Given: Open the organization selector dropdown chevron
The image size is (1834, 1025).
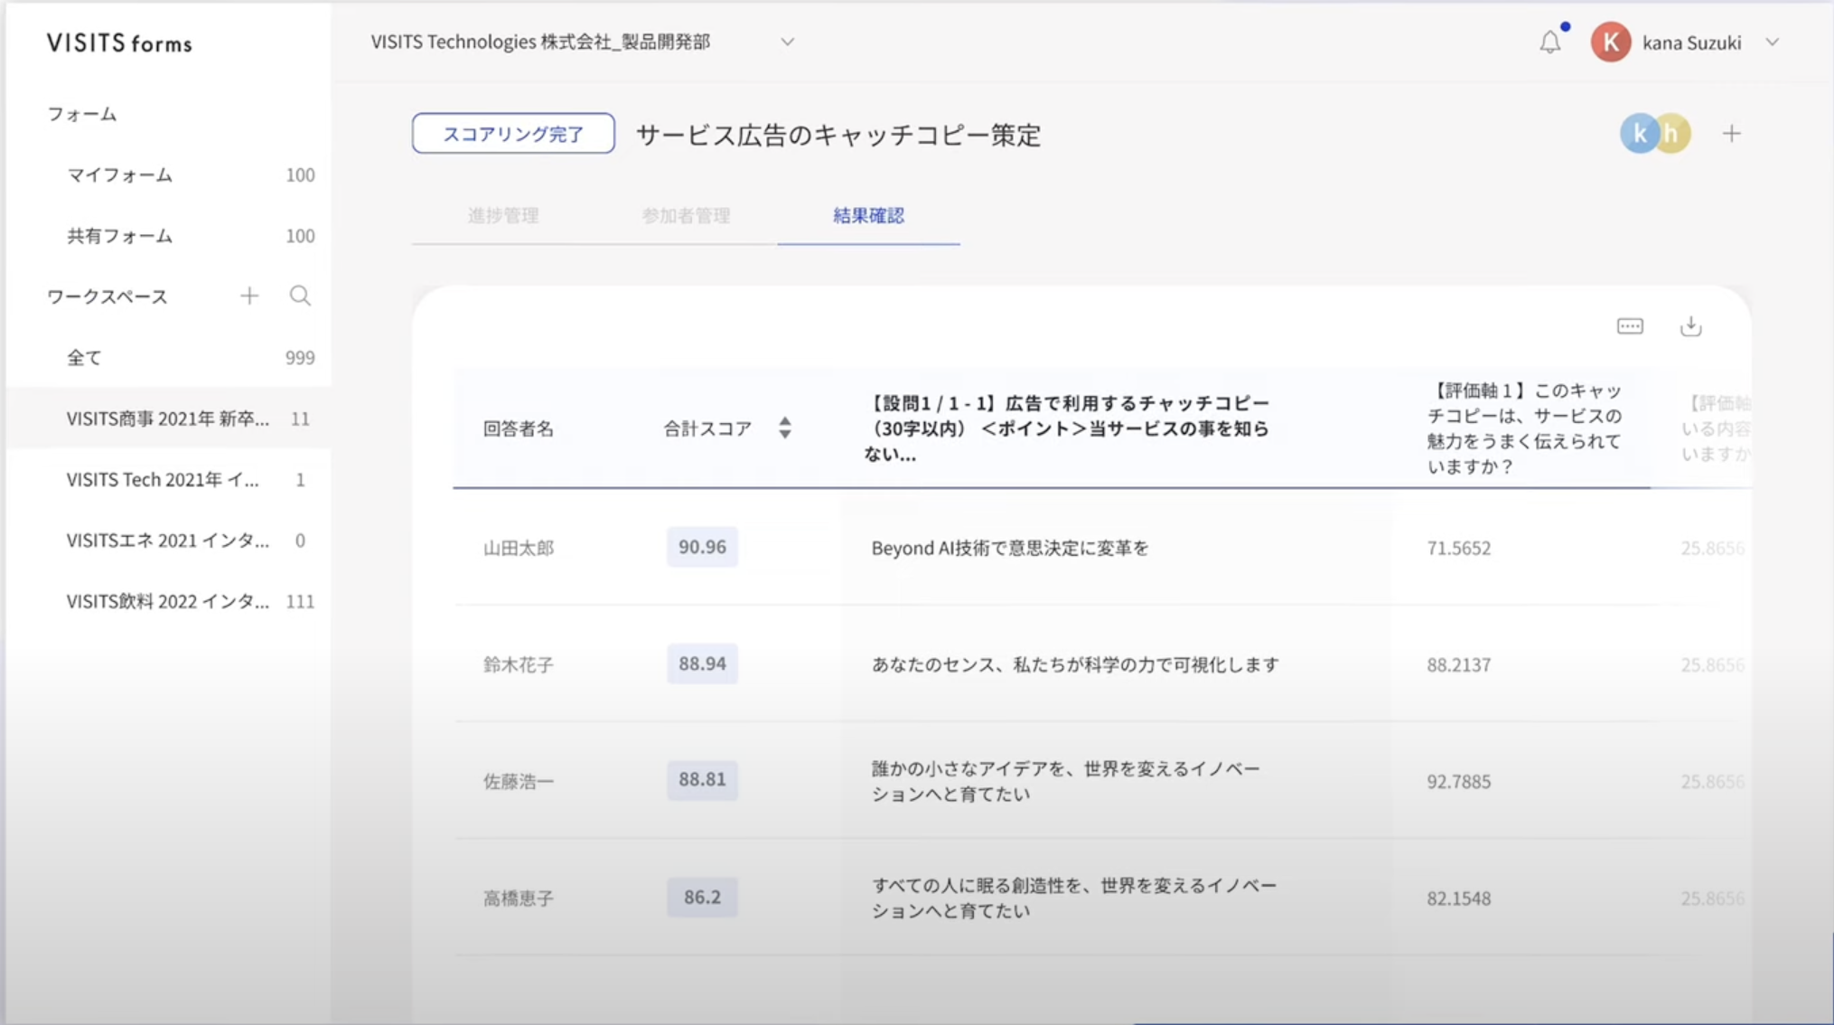Looking at the screenshot, I should click(x=788, y=42).
